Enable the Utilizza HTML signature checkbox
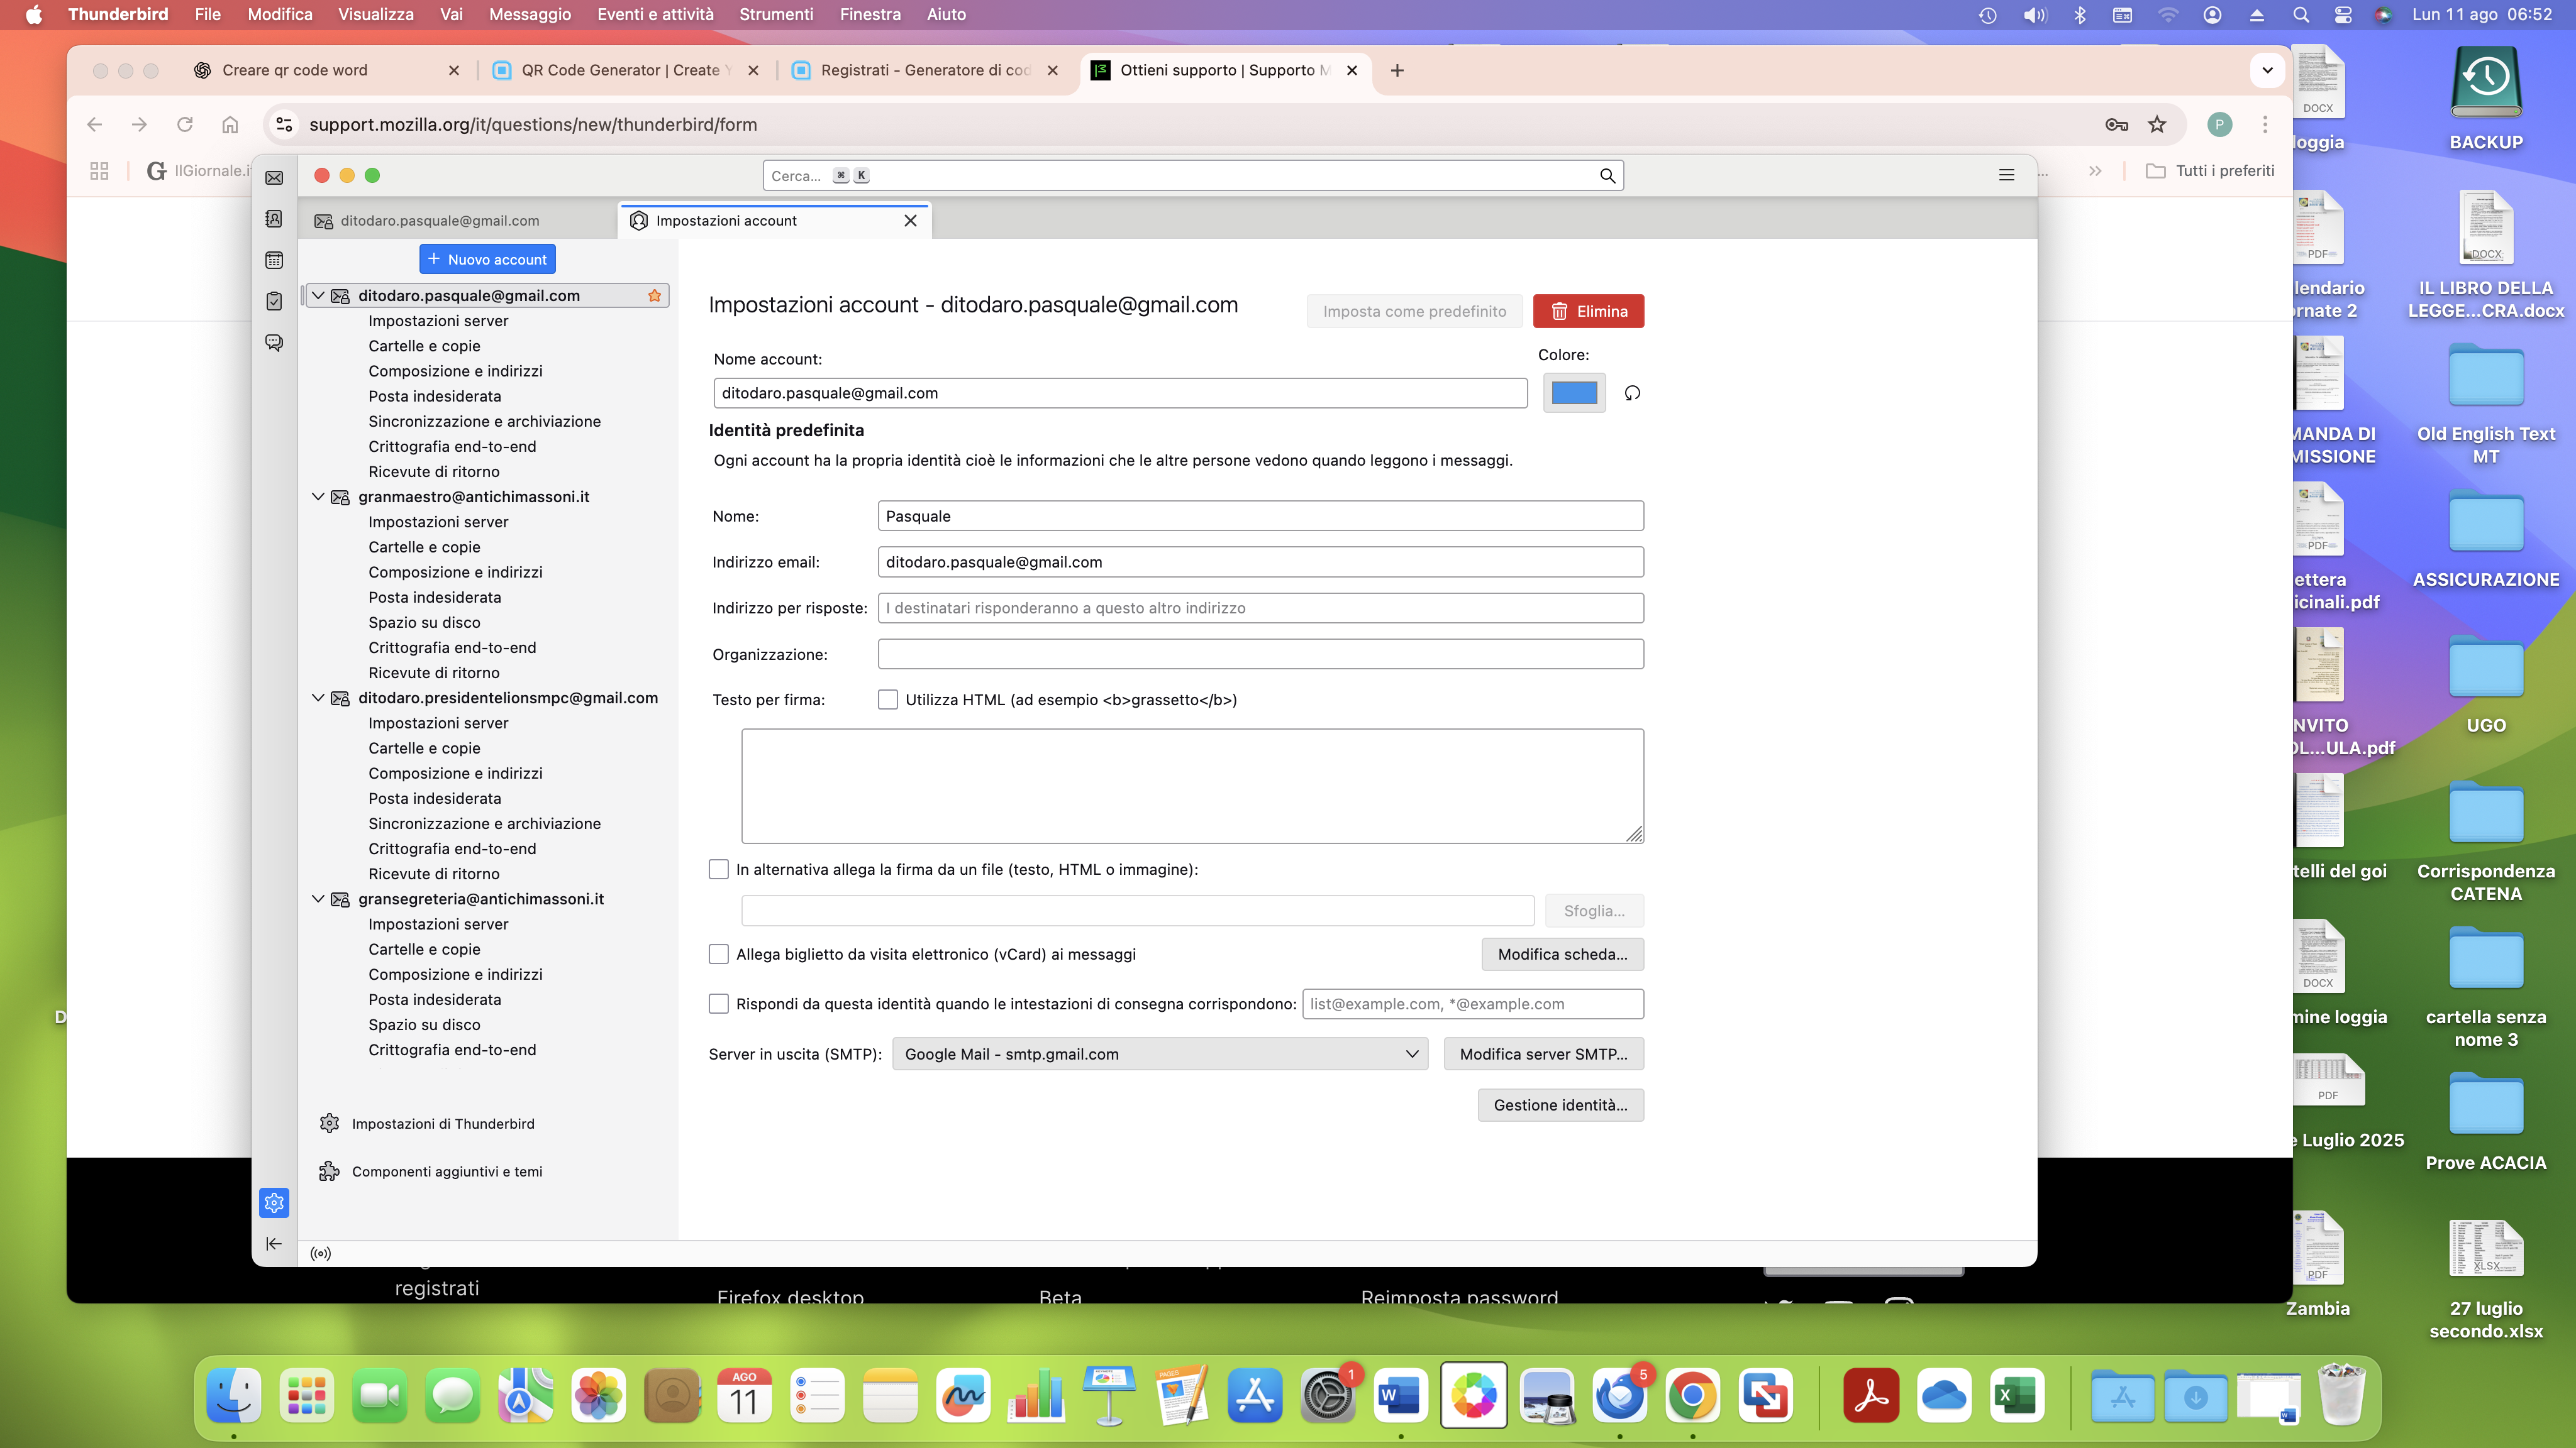2576x1448 pixels. tap(888, 699)
